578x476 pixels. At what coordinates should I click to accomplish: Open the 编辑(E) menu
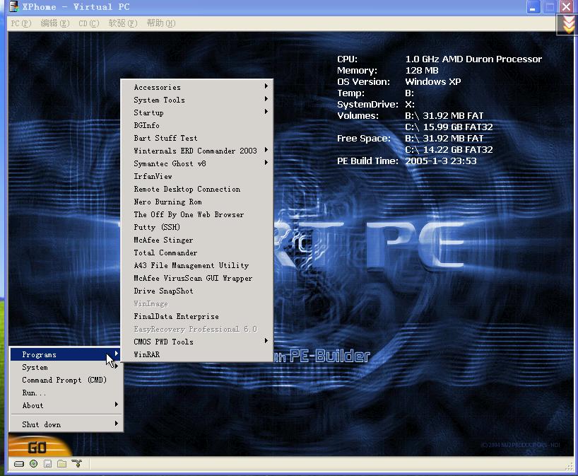pos(55,23)
